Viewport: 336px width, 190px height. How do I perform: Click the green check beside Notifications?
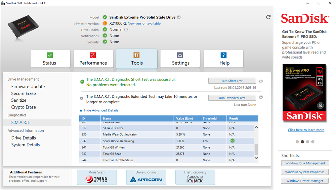pyautogui.click(x=105, y=35)
